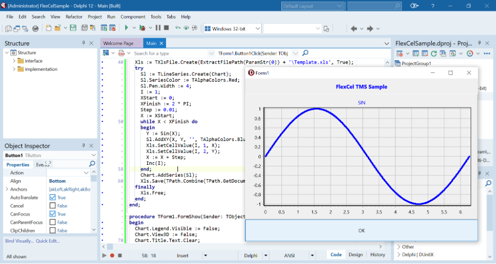Click the editor horizontal scrollbar
This screenshot has height=264, width=496.
[242, 247]
